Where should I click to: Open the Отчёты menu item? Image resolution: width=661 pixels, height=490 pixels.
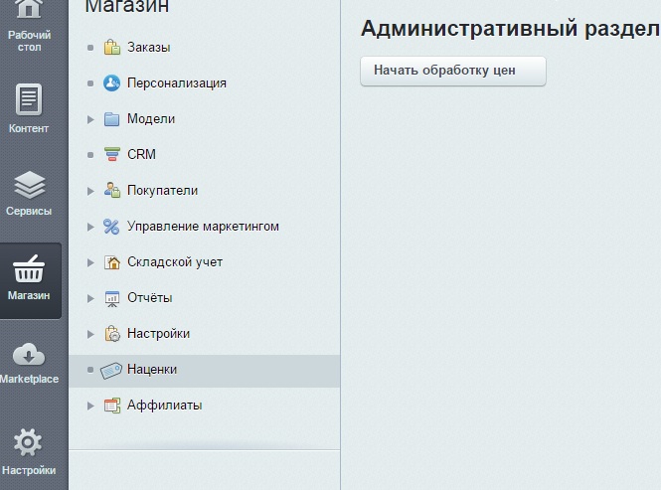click(x=149, y=298)
